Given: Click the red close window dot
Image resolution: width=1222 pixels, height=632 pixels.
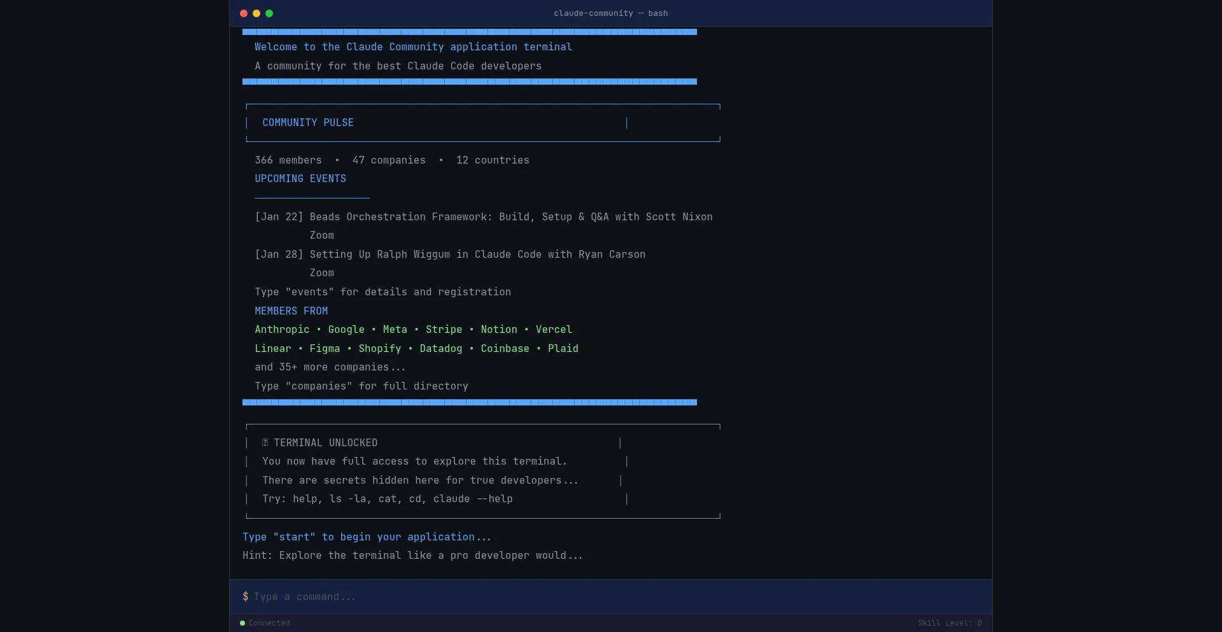Looking at the screenshot, I should 244,13.
